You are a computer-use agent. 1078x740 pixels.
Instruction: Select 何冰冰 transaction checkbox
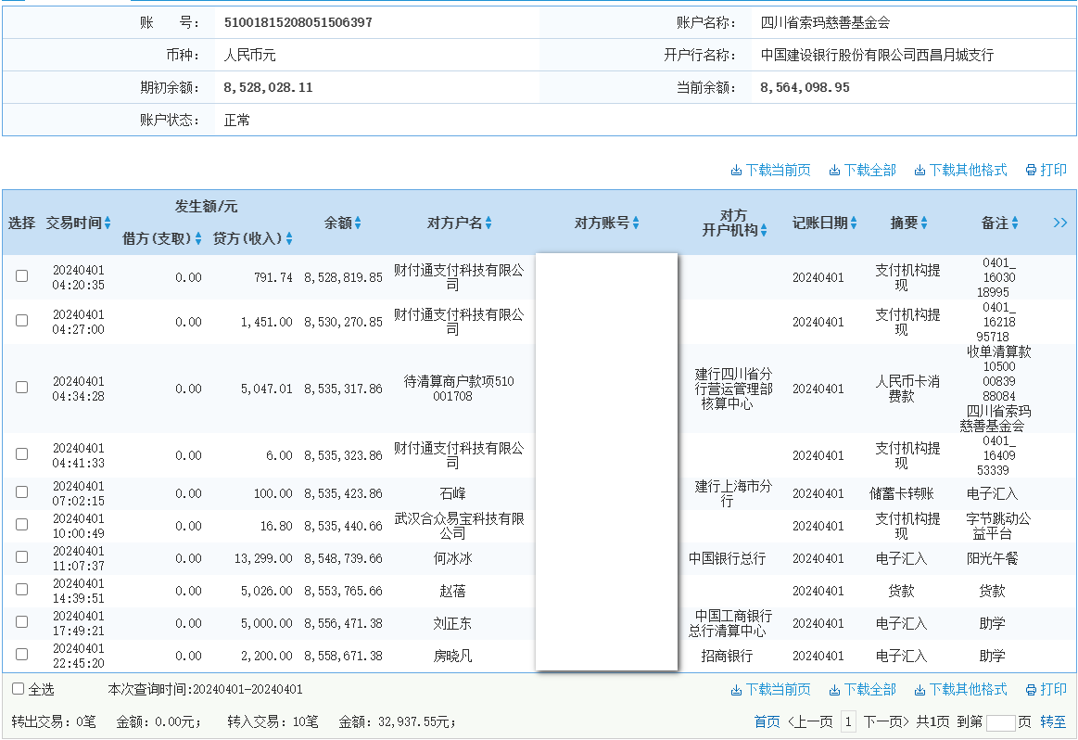tap(22, 556)
